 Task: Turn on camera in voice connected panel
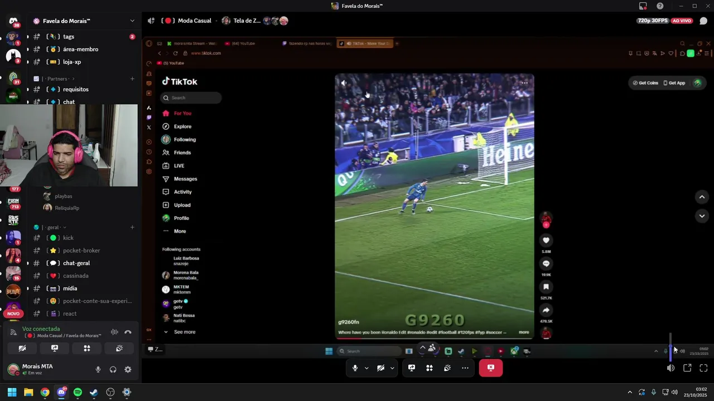(x=22, y=348)
